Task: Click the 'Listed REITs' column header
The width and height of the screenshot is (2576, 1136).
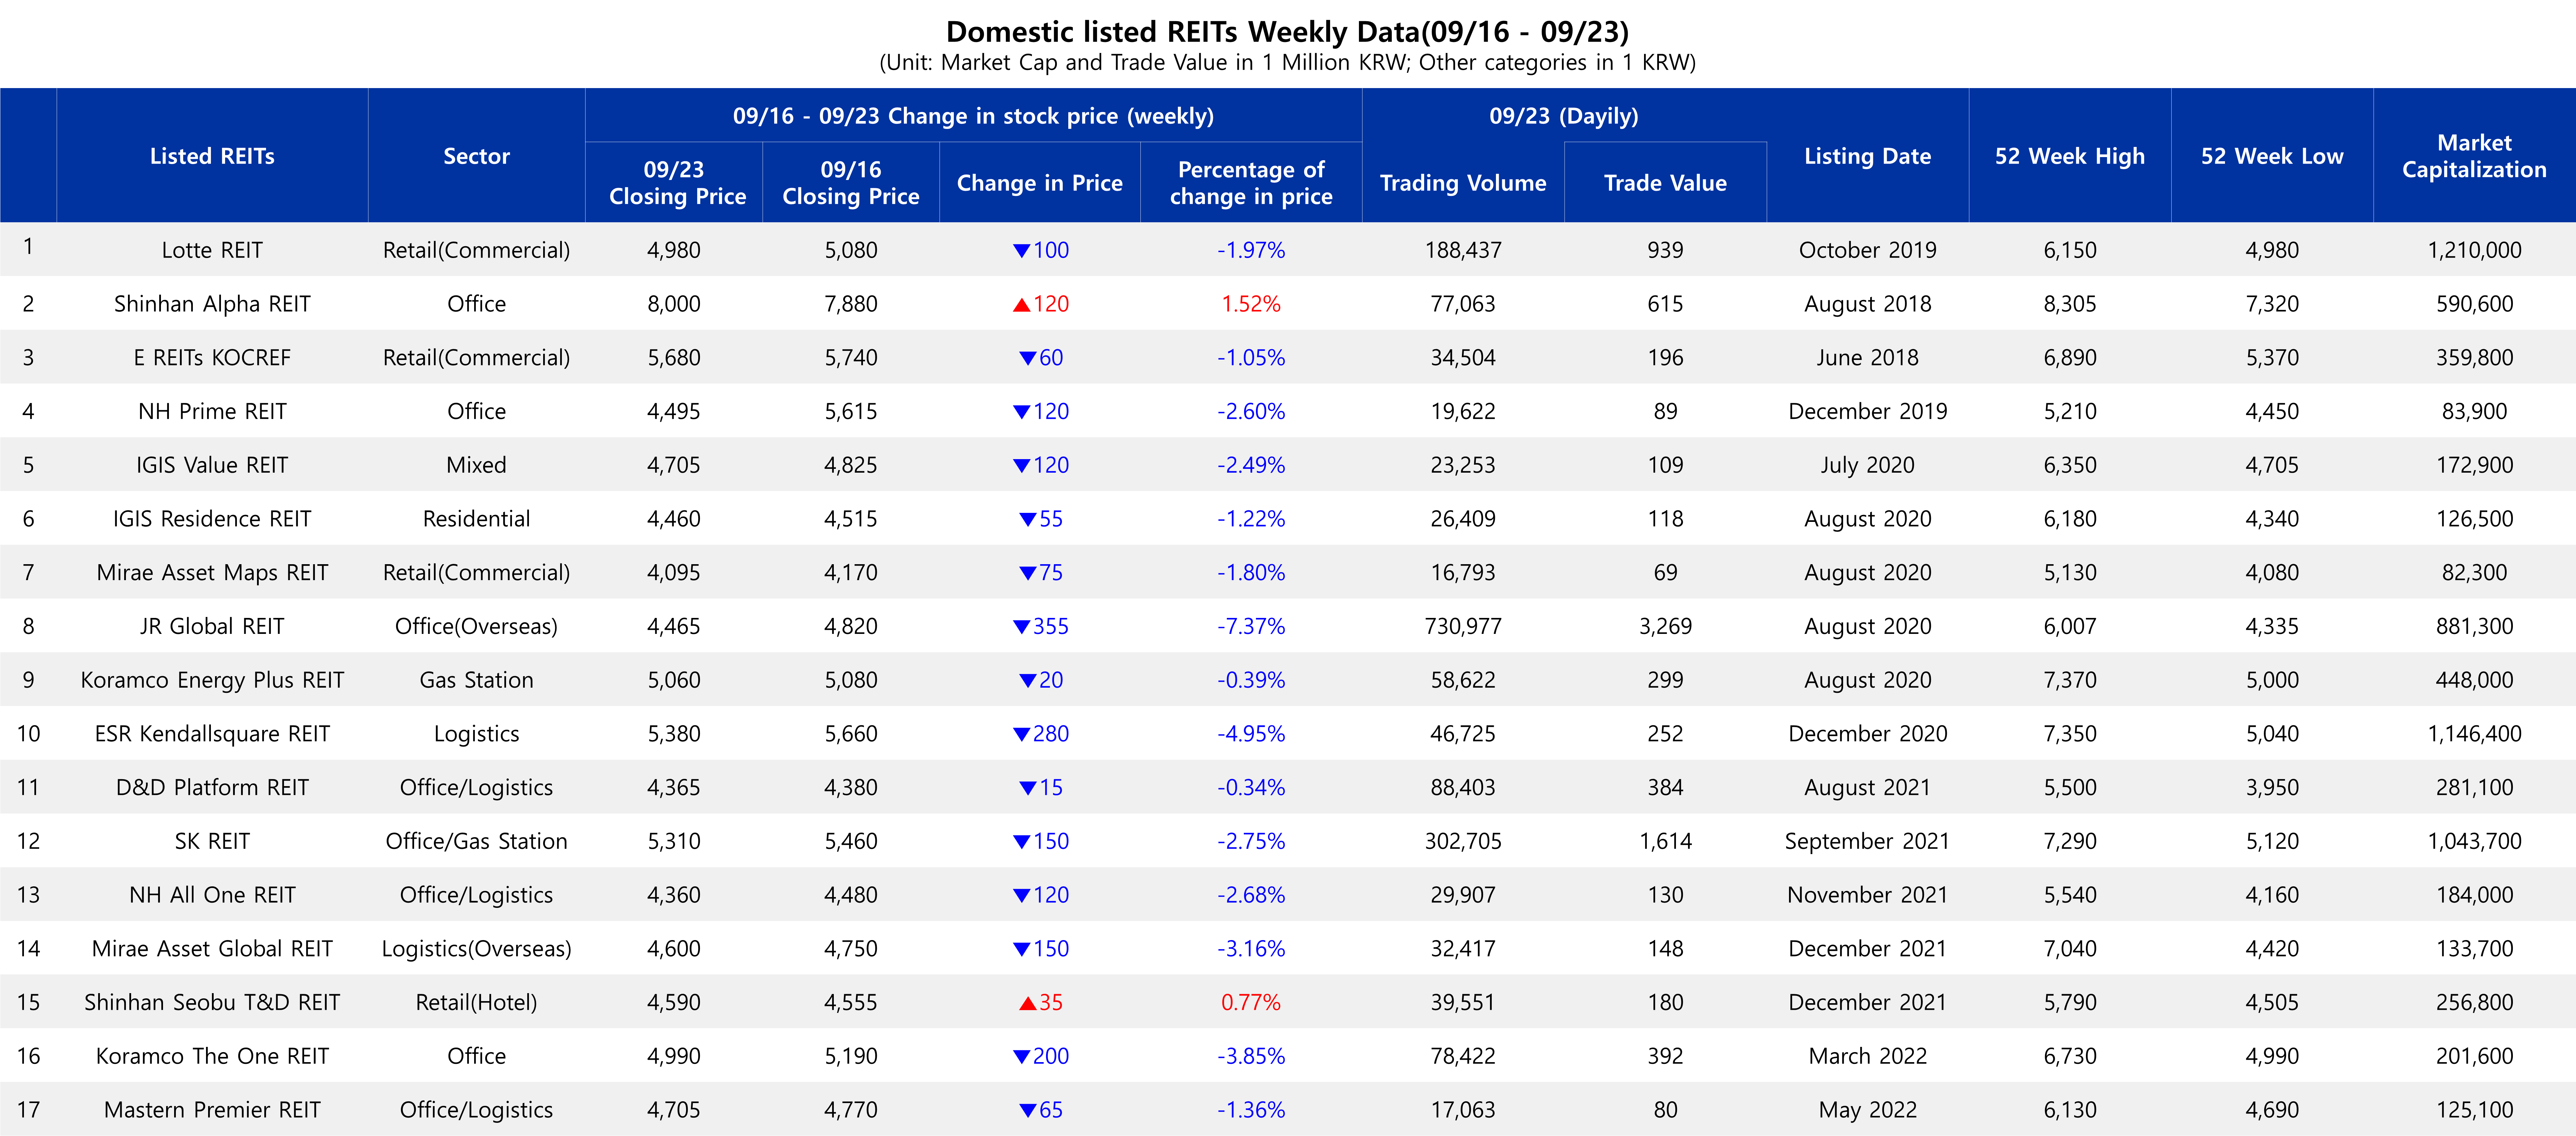Action: (212, 156)
